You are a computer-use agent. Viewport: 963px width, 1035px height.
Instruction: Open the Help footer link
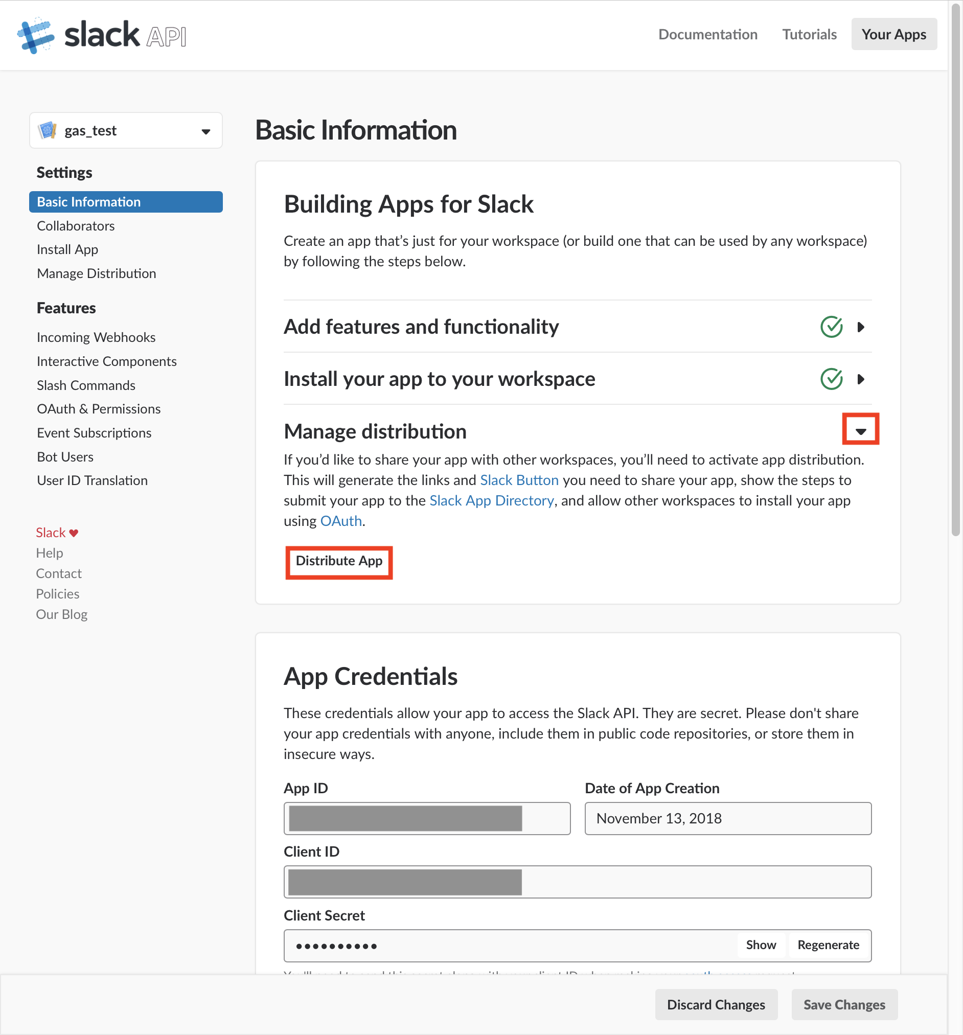50,553
